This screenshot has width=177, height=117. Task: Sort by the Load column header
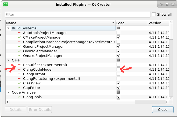[x=132, y=23]
